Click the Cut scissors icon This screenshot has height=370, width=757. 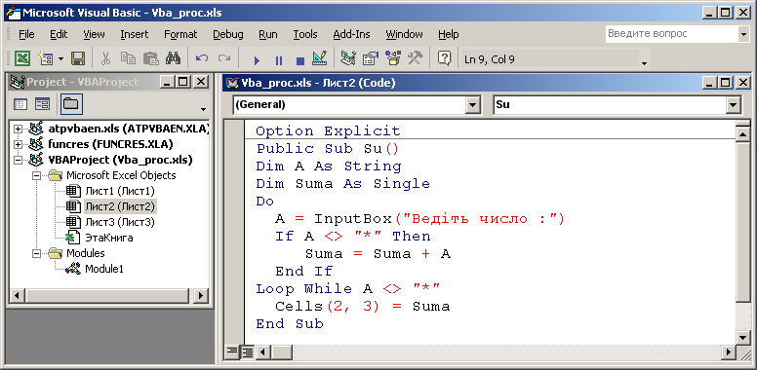point(105,58)
